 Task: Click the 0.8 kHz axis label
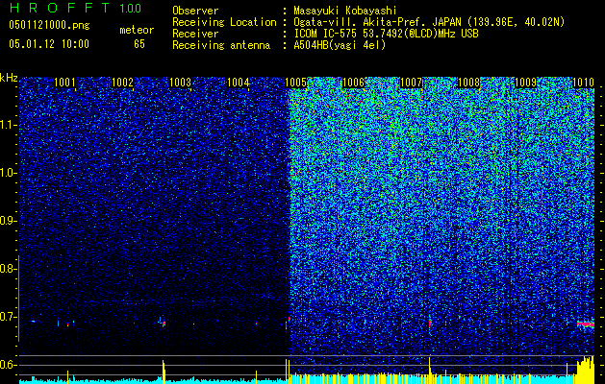point(9,269)
